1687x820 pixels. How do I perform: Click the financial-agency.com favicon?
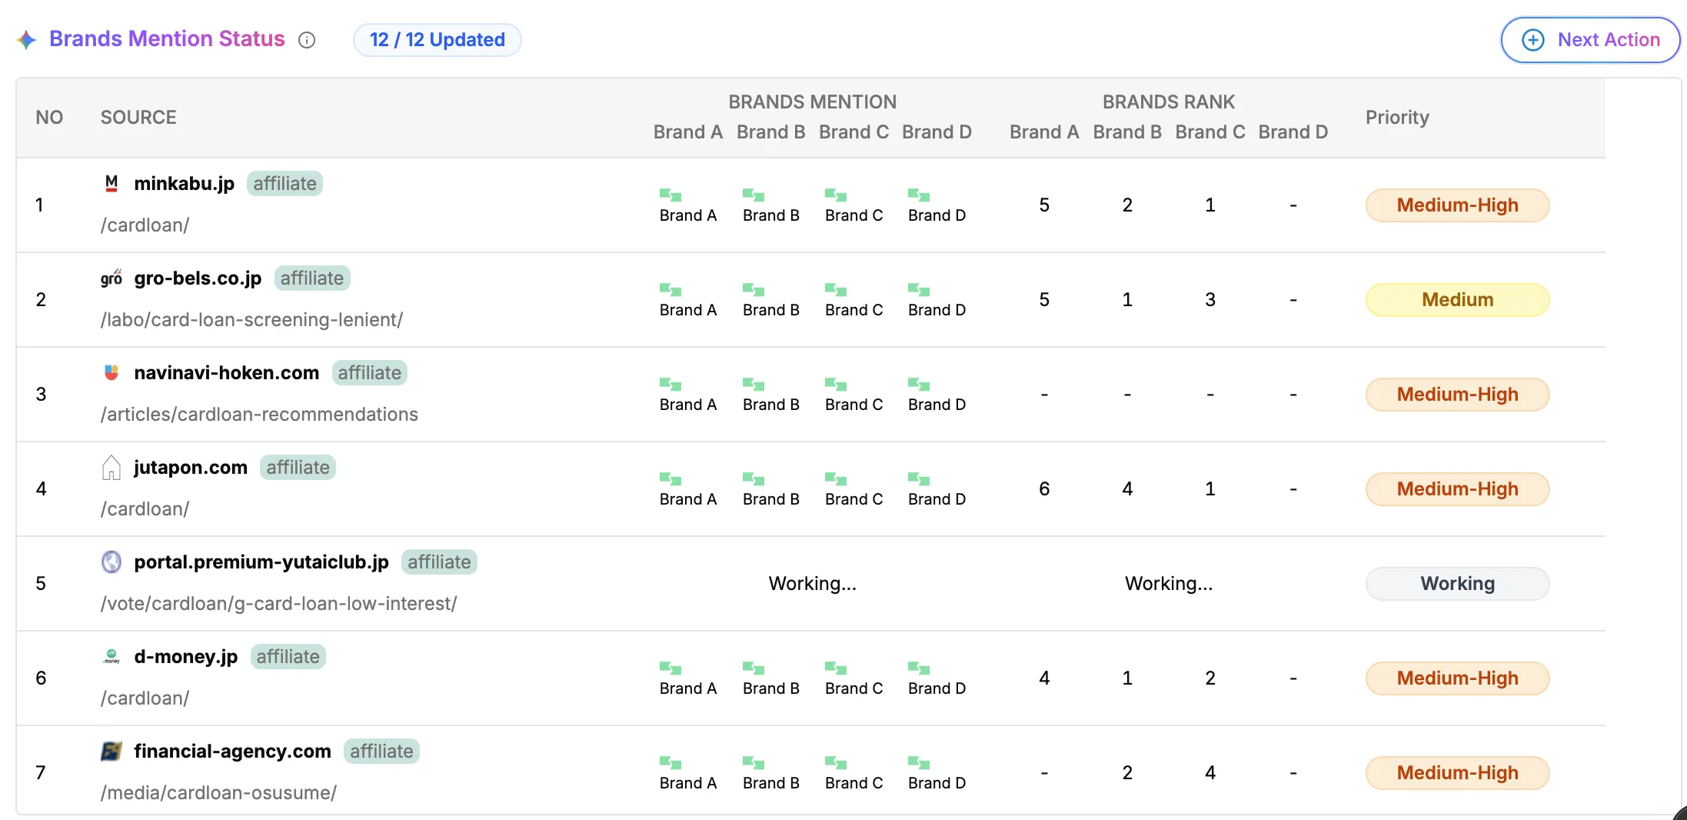[111, 751]
